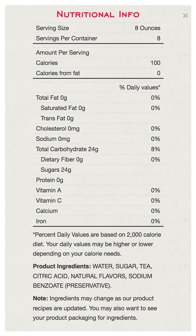Select the Cholesterol 0mg row
The image size is (196, 336).
coord(98,129)
